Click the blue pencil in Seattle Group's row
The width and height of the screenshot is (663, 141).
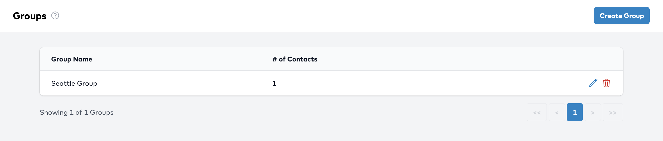click(x=593, y=83)
